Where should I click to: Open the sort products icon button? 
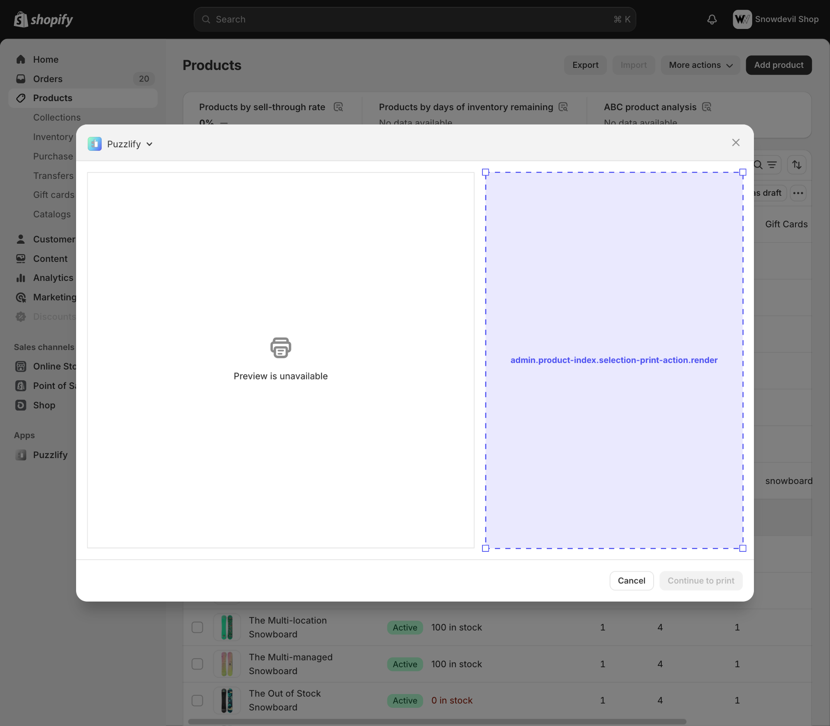(796, 165)
